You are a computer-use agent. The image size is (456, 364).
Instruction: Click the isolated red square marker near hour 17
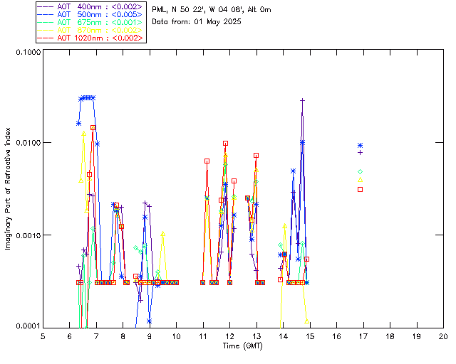point(360,190)
